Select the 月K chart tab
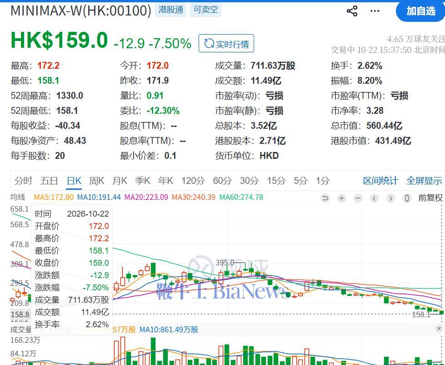This screenshot has height=365, width=445. click(x=120, y=181)
